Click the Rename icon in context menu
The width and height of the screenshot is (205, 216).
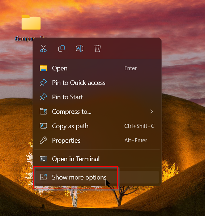click(x=80, y=48)
